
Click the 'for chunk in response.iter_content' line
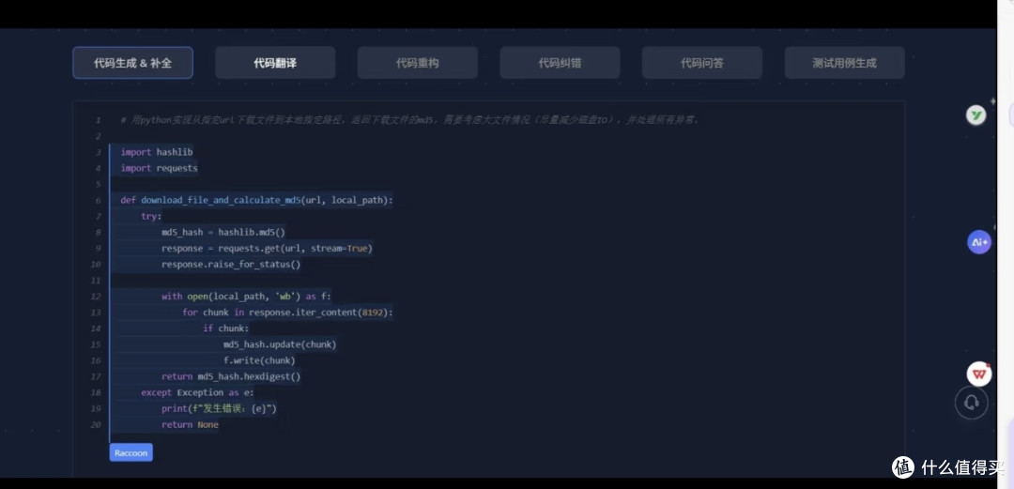click(x=287, y=313)
